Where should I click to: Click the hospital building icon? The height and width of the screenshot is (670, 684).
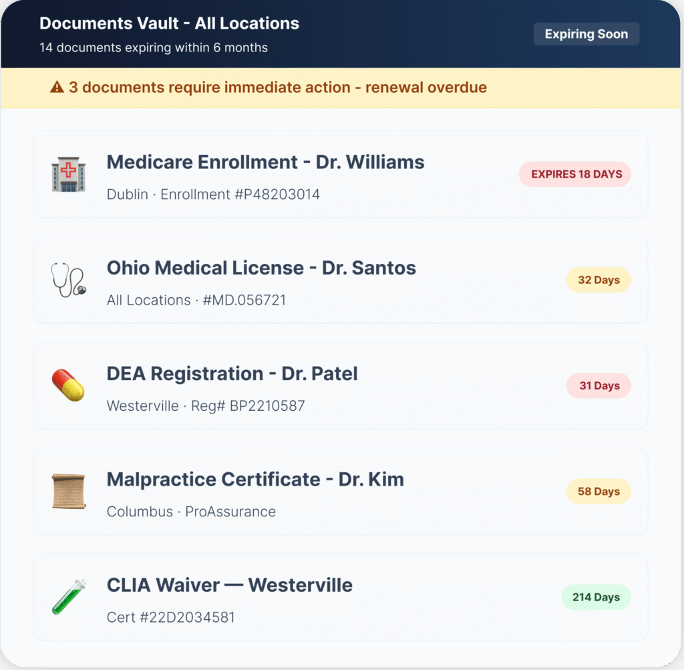click(68, 175)
